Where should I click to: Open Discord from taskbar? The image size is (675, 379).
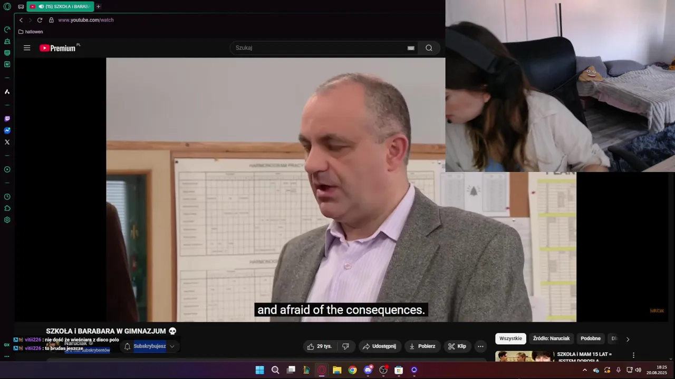368,370
